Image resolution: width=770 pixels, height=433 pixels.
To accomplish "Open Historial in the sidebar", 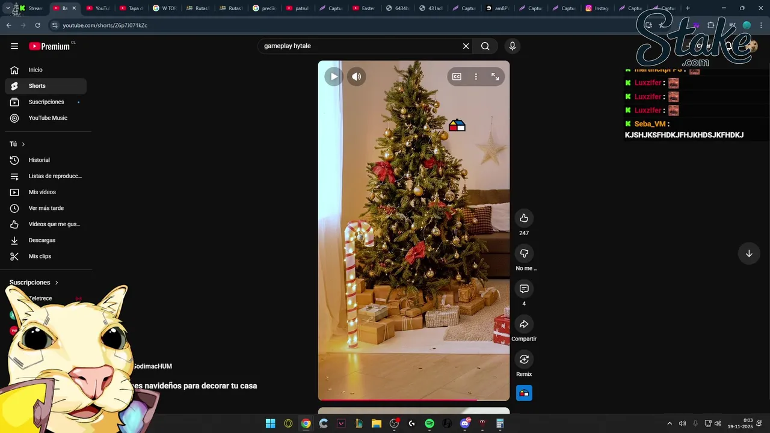I will [46, 160].
